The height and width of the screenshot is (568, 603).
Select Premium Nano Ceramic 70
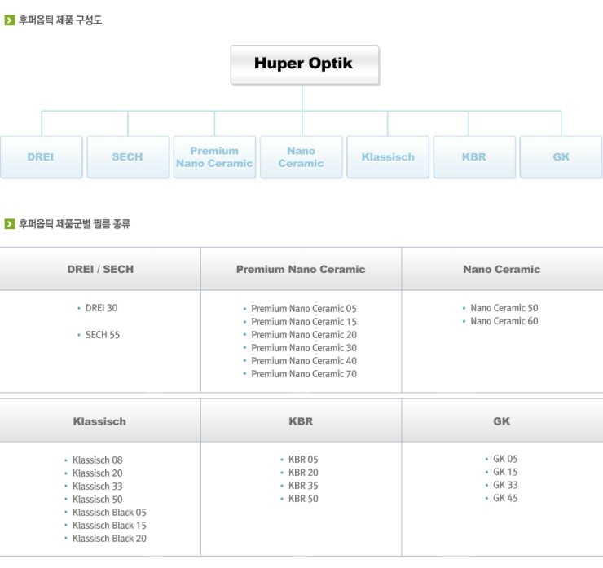coord(304,374)
